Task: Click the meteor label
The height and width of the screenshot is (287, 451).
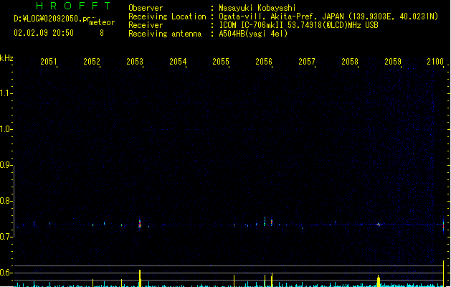Action: (102, 22)
